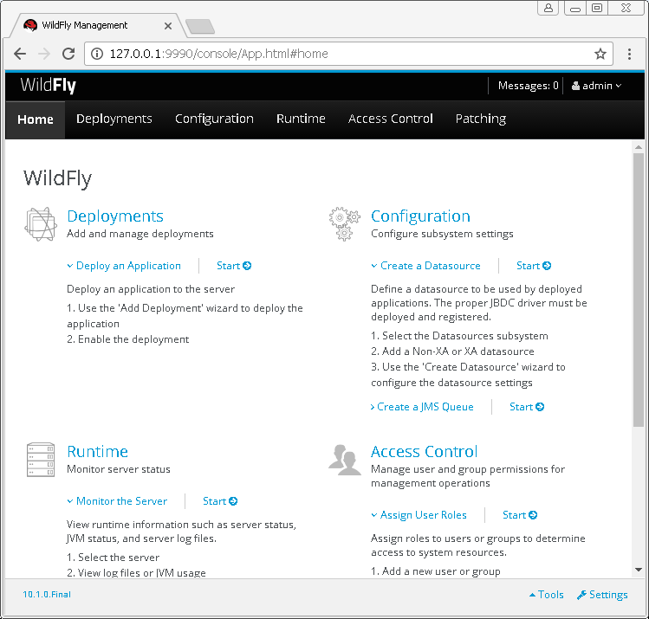
Task: Click the browser forward arrow
Action: [44, 54]
